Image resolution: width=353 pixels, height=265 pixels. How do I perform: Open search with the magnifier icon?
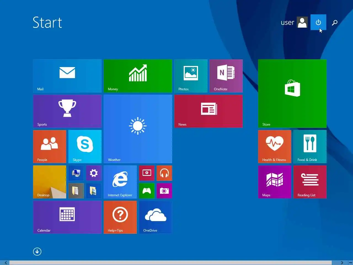pos(335,23)
